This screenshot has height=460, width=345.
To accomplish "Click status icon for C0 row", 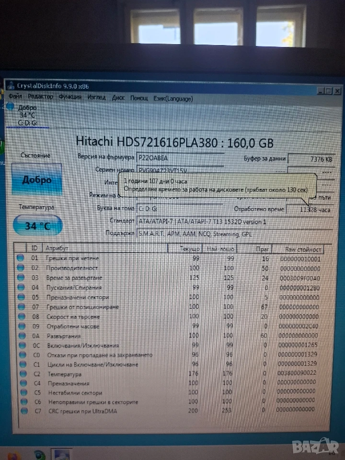I will 23,355.
